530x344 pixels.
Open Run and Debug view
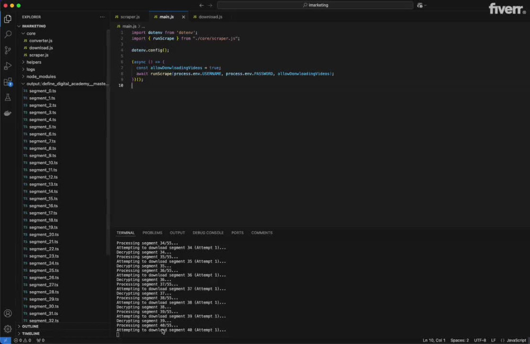(7, 66)
